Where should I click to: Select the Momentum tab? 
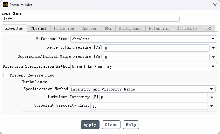pos(14,28)
